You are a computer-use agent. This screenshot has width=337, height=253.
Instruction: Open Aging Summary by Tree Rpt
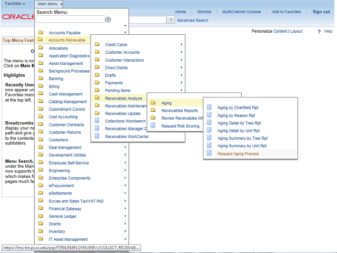(243, 138)
